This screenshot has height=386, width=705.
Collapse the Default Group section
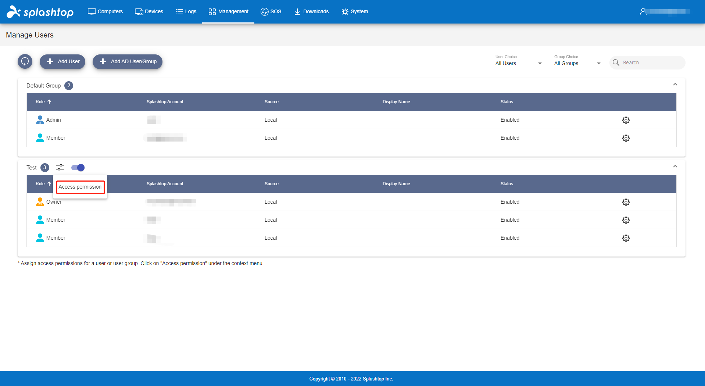coord(675,85)
